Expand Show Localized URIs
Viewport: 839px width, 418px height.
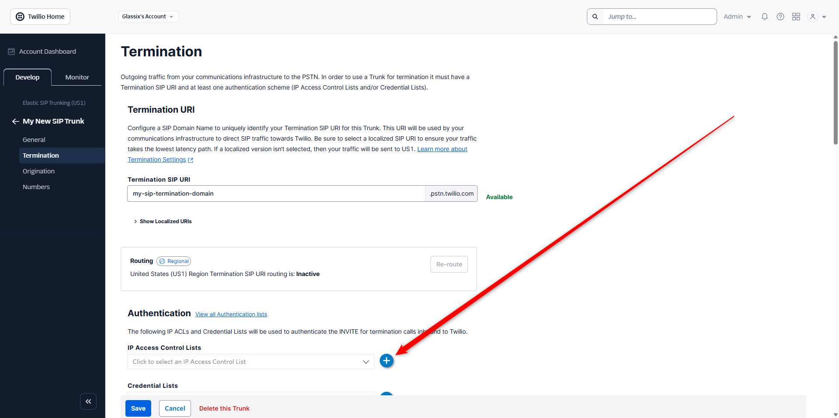point(163,221)
